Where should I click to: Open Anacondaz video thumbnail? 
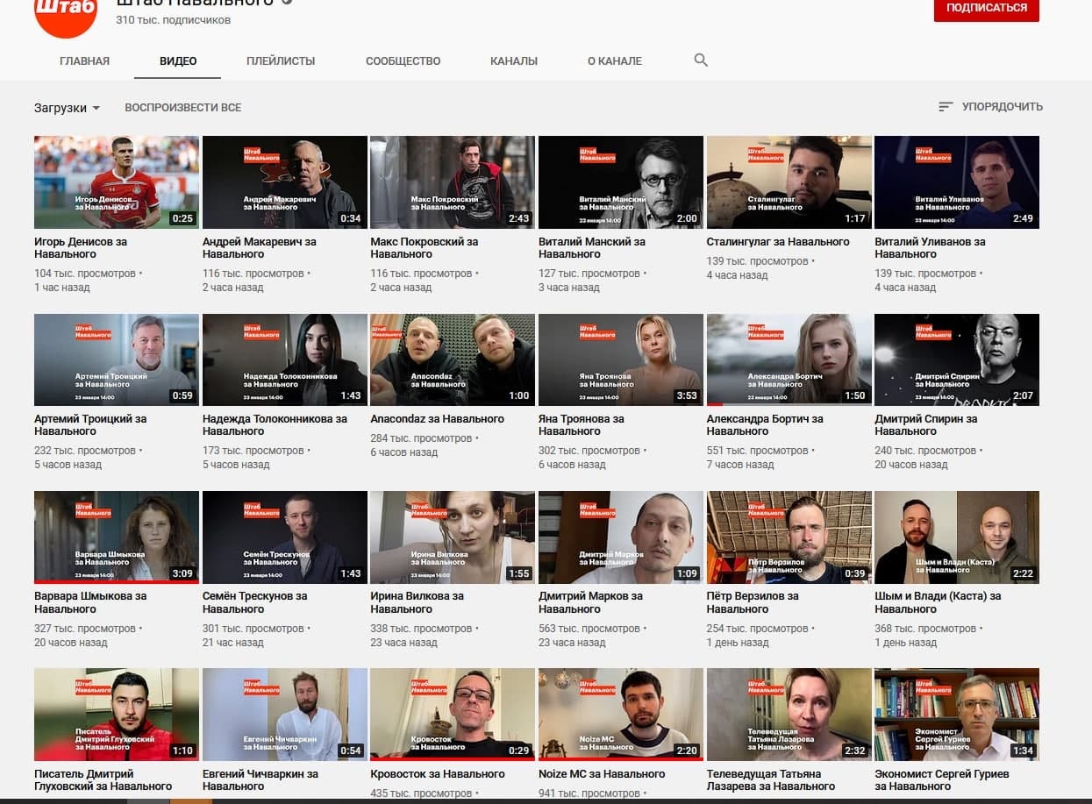pyautogui.click(x=453, y=360)
